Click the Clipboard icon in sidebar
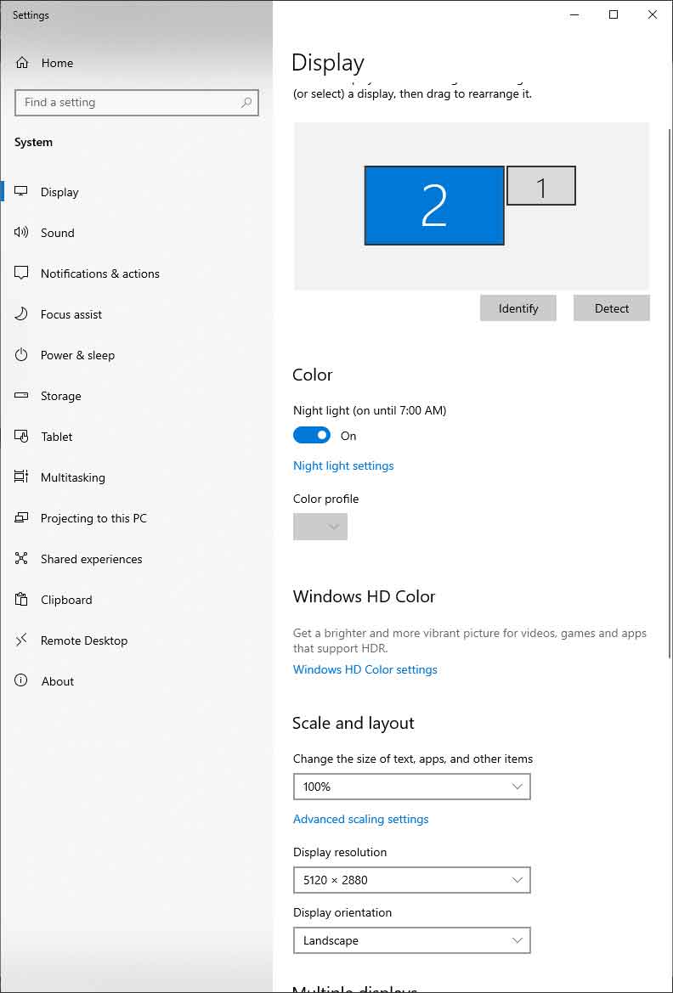This screenshot has height=993, width=673. (x=21, y=600)
